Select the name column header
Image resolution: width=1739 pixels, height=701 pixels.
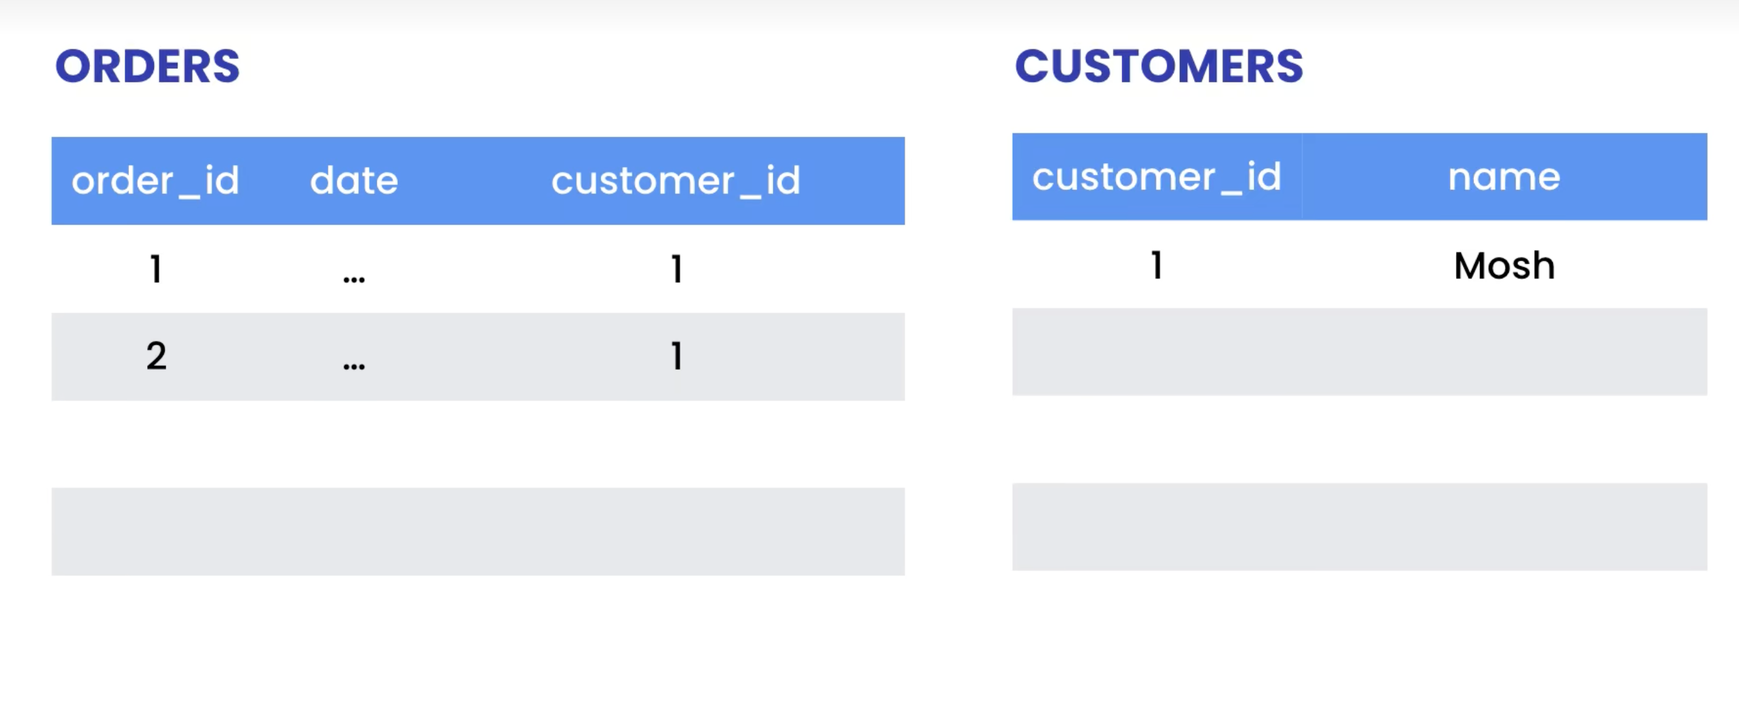coord(1503,177)
